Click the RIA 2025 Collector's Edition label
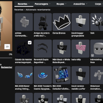Image resolution: width=103 pixels, height=103 pixels. pyautogui.click(x=61, y=87)
